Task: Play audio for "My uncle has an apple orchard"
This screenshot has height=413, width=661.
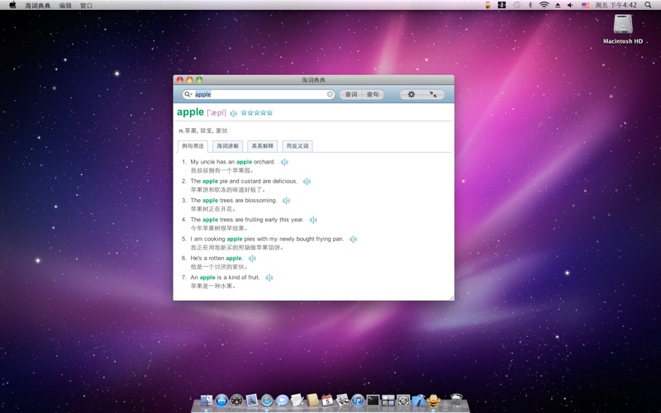Action: click(284, 162)
